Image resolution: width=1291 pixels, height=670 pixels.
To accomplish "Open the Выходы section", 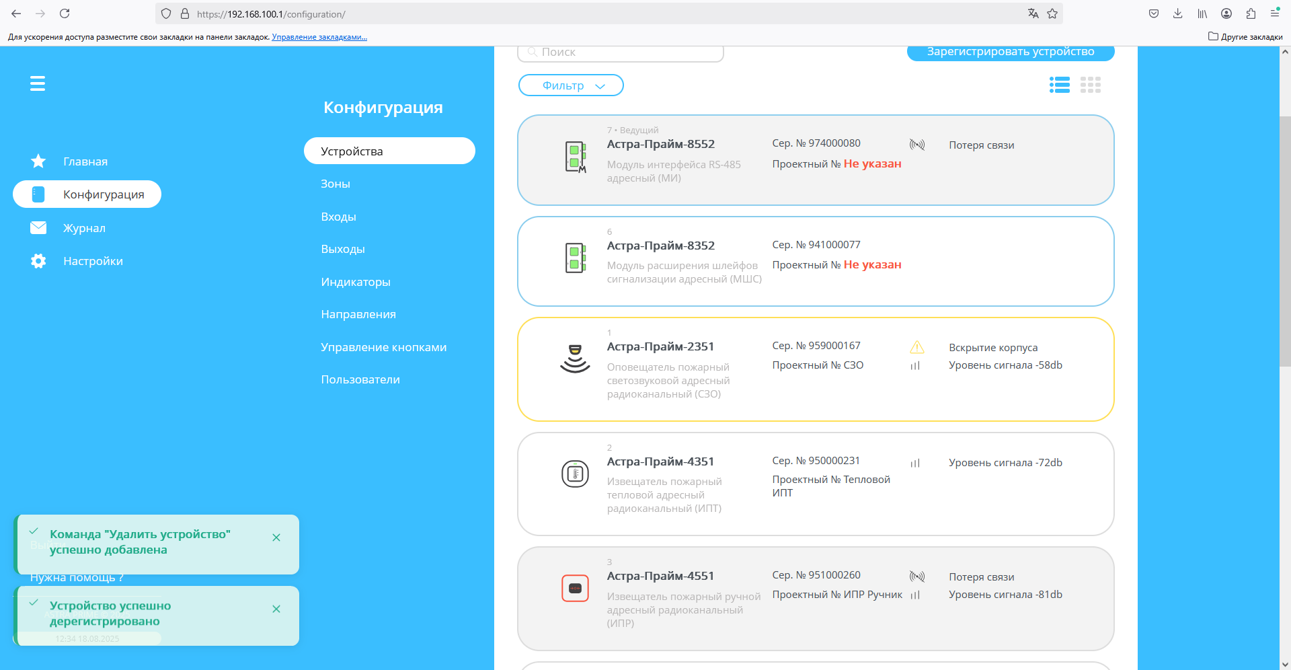I will point(343,249).
